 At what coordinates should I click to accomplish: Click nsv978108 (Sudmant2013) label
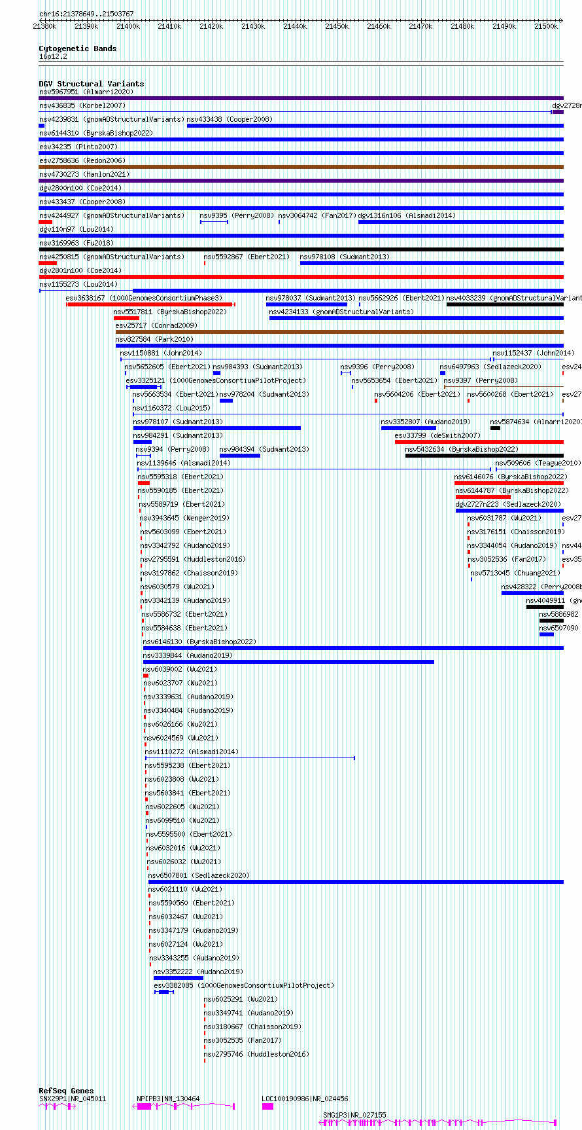[345, 257]
